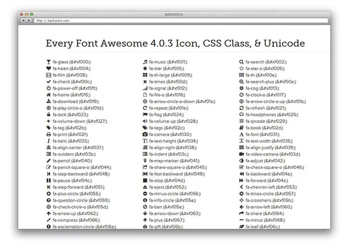Click the printer icon for fa-print

[x=48, y=134]
